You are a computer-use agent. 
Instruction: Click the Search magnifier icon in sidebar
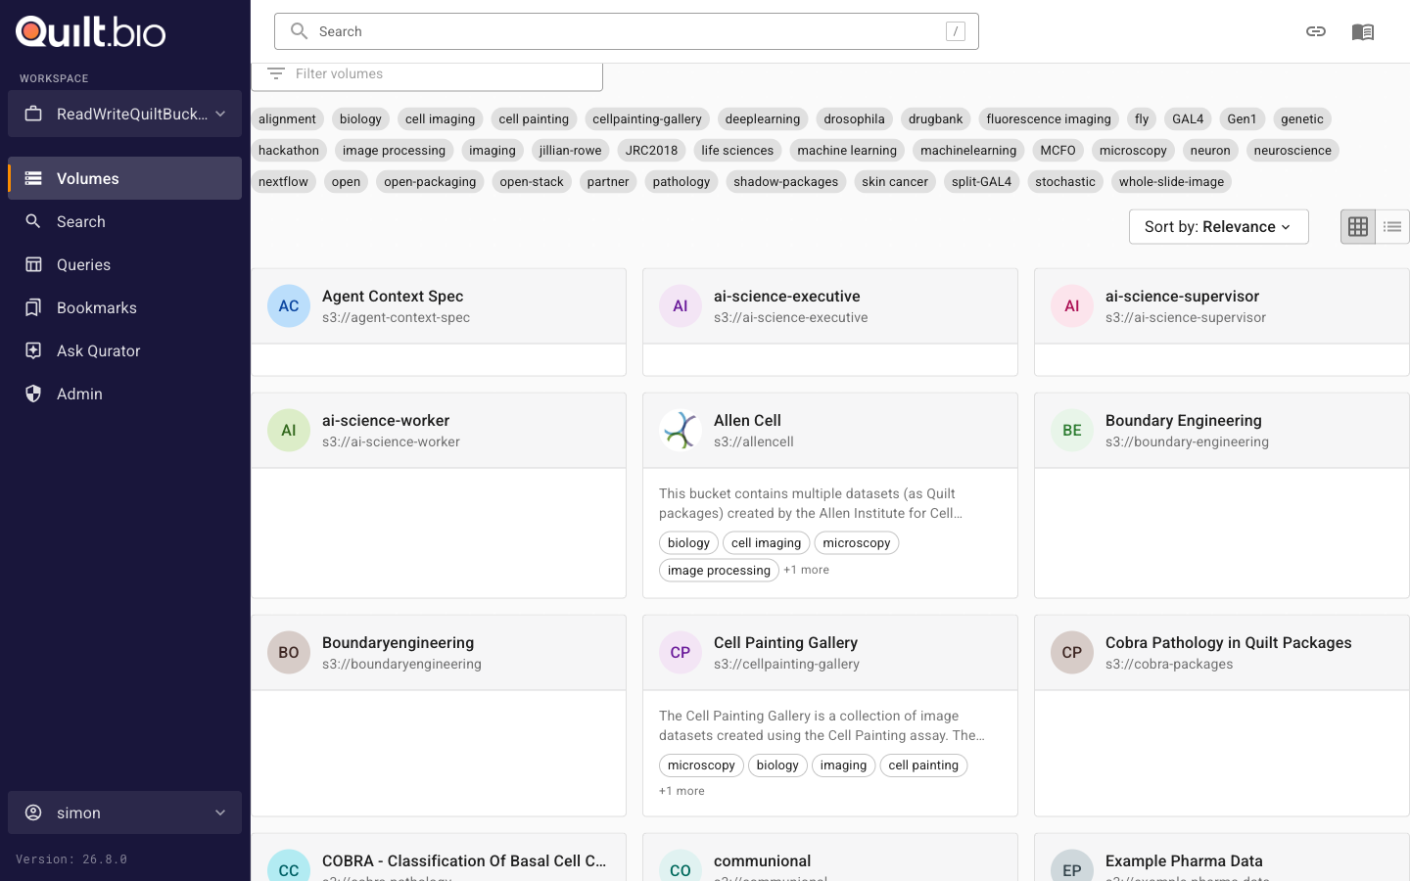pos(33,221)
